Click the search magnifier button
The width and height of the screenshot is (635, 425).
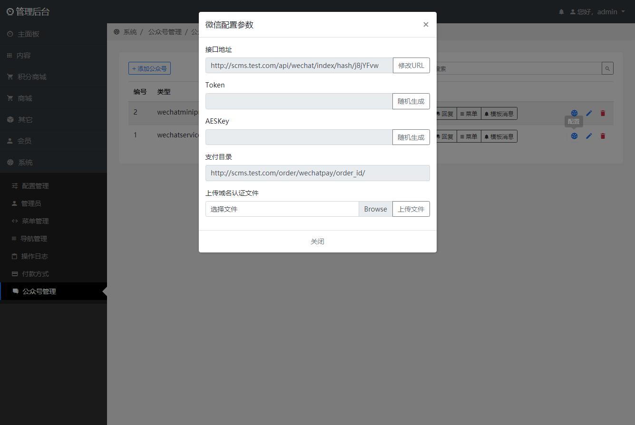coord(607,68)
